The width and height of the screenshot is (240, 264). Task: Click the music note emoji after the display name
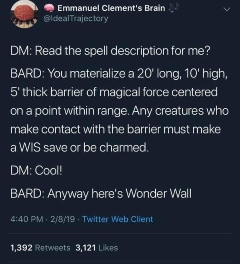[172, 8]
